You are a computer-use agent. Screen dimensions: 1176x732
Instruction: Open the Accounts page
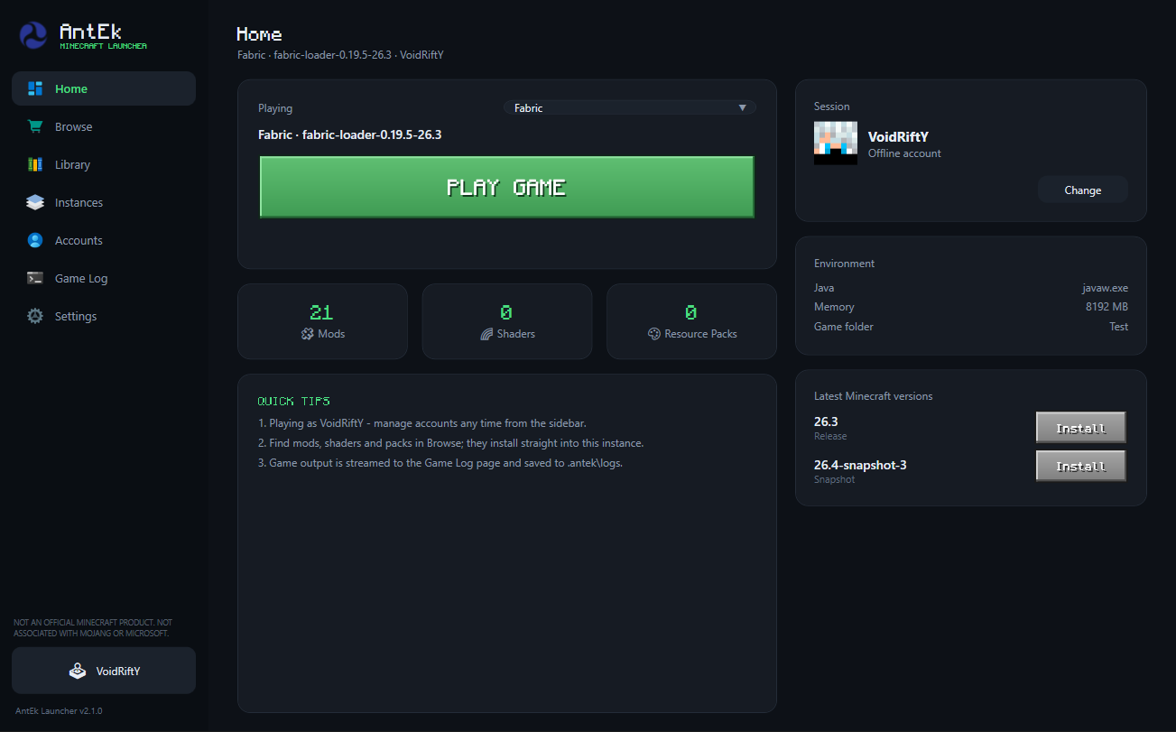(104, 240)
